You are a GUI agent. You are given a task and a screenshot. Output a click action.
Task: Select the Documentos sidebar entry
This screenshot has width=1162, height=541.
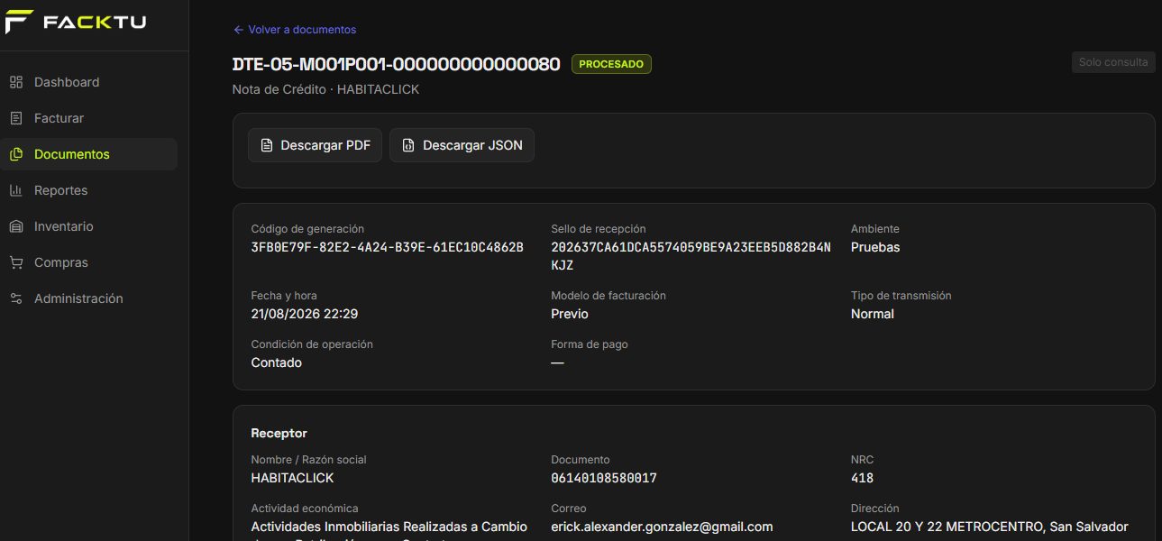[88, 154]
